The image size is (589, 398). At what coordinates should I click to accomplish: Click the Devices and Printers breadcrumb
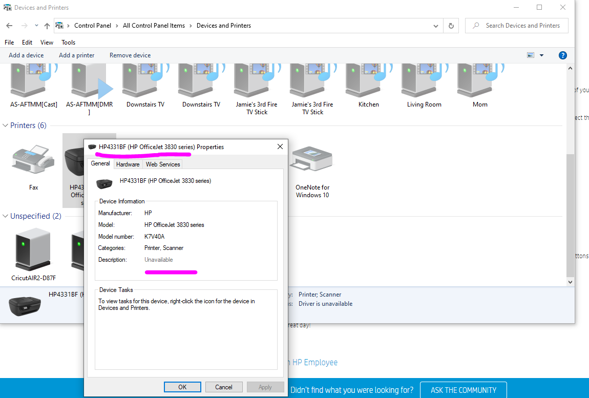tap(224, 26)
